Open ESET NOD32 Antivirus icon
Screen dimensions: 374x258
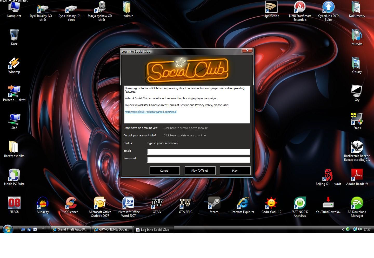[300, 207]
